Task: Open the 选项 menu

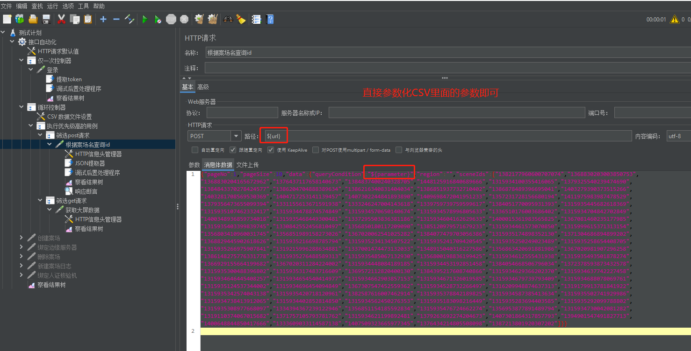Action: [x=68, y=6]
